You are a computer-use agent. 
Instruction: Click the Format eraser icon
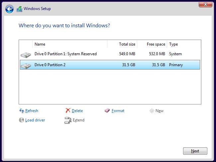(x=107, y=111)
